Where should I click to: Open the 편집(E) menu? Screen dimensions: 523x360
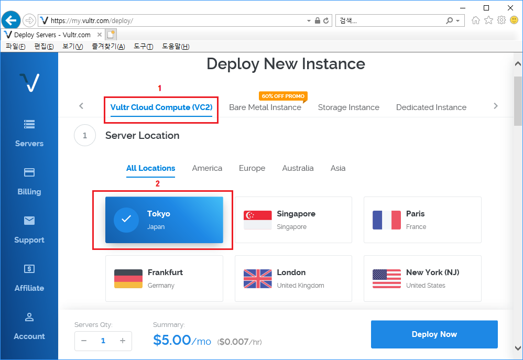(x=43, y=47)
